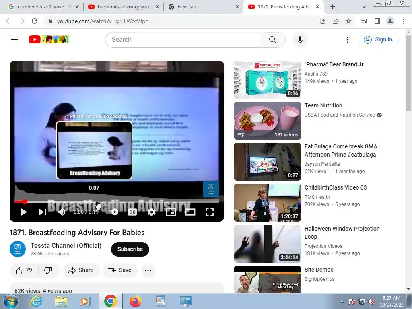This screenshot has height=309, width=412.
Task: Mute the video volume
Action: coord(62,212)
